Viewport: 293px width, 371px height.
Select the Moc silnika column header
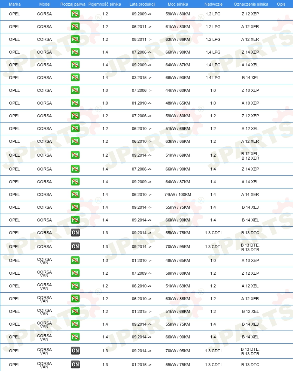(x=178, y=4)
